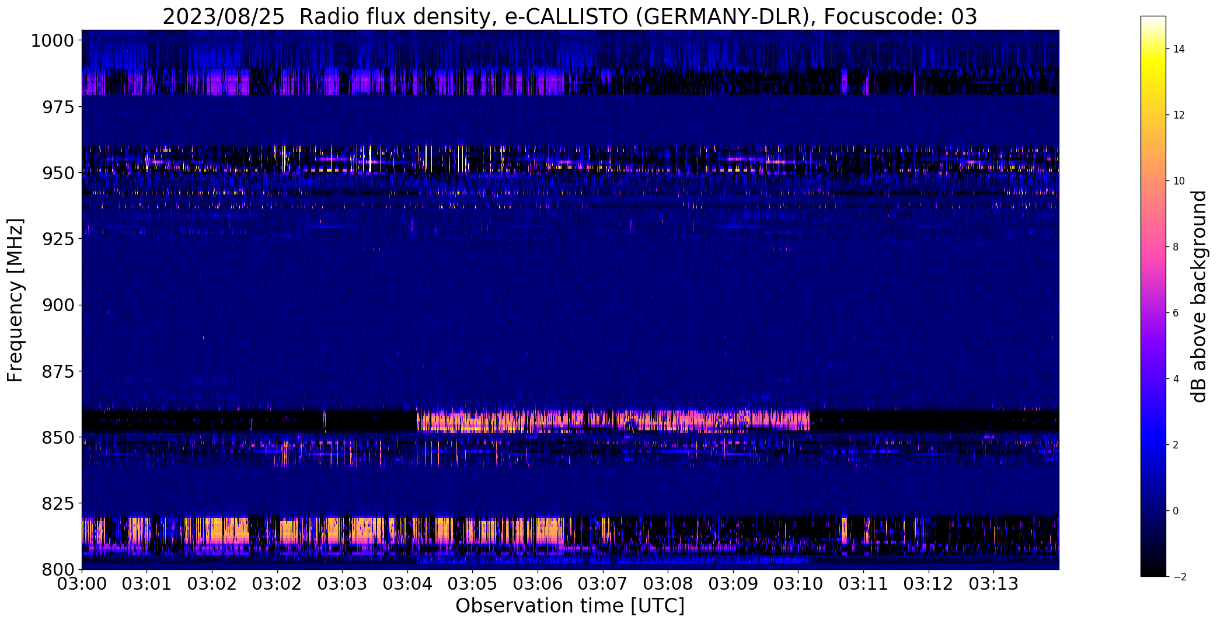This screenshot has width=1217, height=623.
Task: Click the colorbar tick value 0
Action: tap(1176, 511)
